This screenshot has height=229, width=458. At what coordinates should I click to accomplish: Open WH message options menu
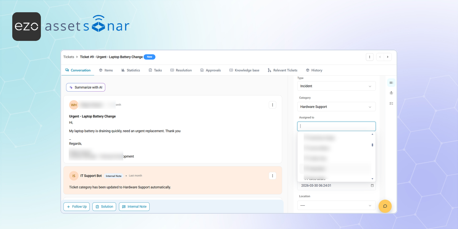[272, 105]
